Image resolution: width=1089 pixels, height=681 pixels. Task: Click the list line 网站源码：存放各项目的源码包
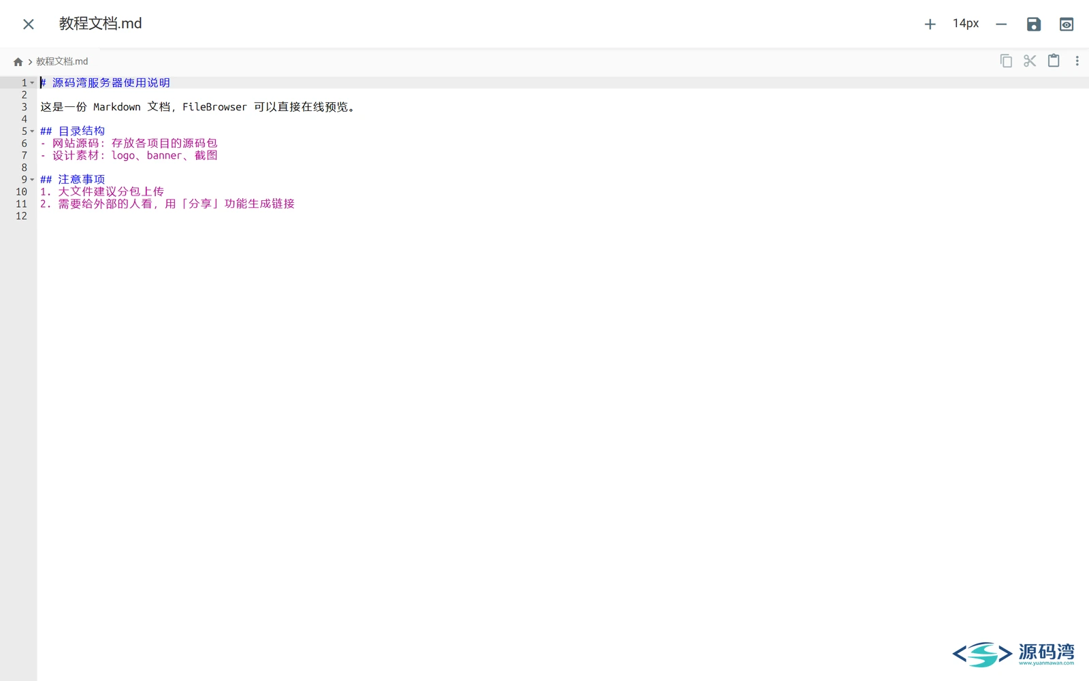pos(129,144)
